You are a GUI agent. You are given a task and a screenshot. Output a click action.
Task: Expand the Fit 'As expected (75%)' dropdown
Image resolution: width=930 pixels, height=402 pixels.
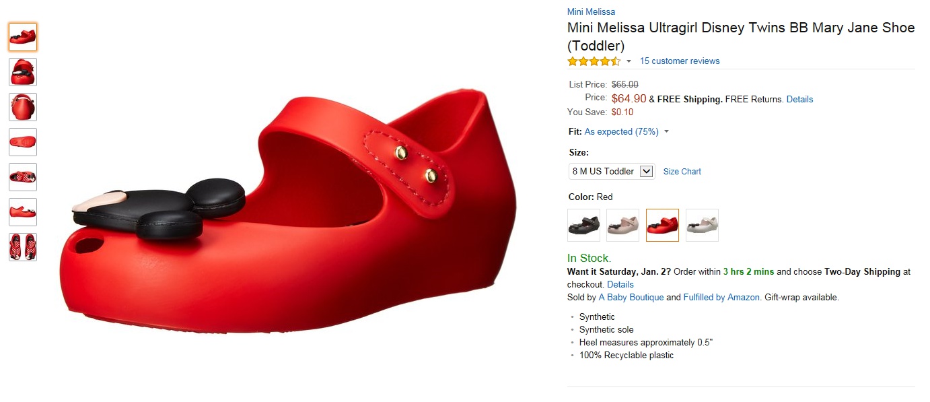point(666,132)
